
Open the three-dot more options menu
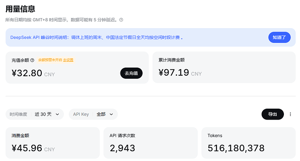[x=290, y=114]
